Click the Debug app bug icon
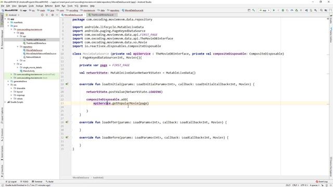 coord(283,10)
